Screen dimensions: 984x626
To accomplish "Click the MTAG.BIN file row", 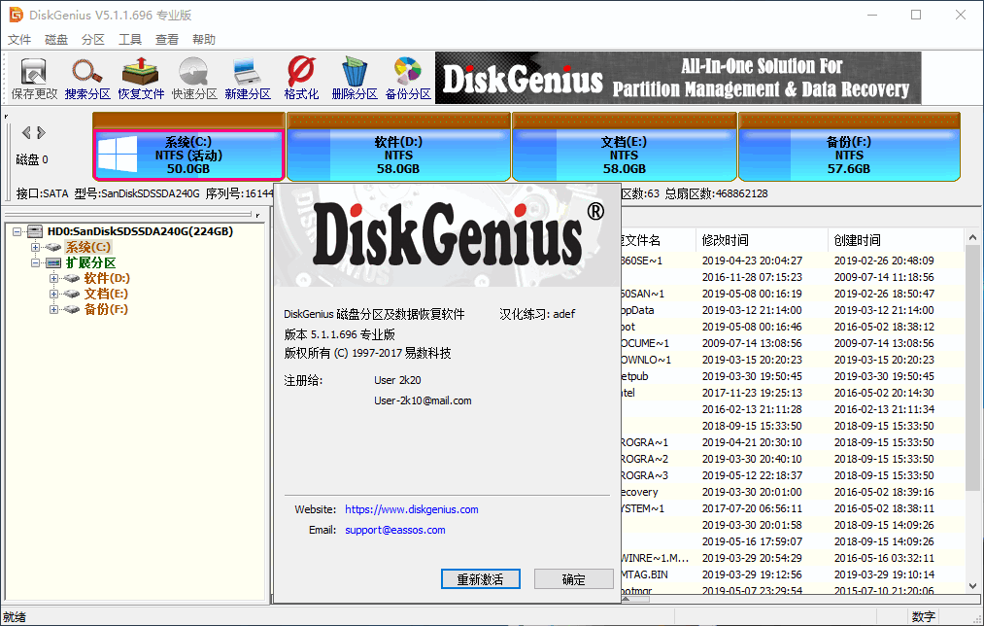I will pyautogui.click(x=794, y=574).
